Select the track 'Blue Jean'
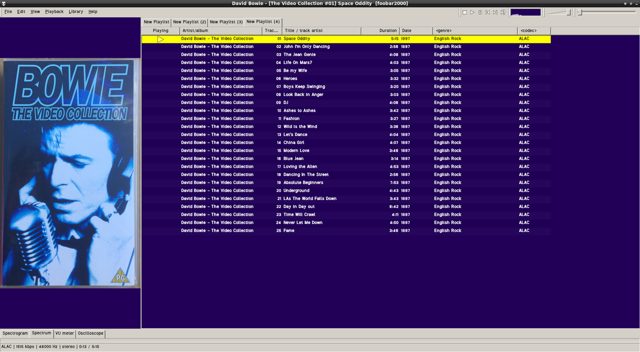 pyautogui.click(x=346, y=158)
